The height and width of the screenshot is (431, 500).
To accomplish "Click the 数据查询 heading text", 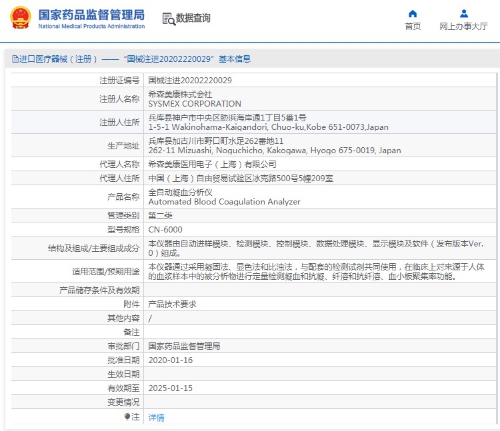I will point(193,19).
